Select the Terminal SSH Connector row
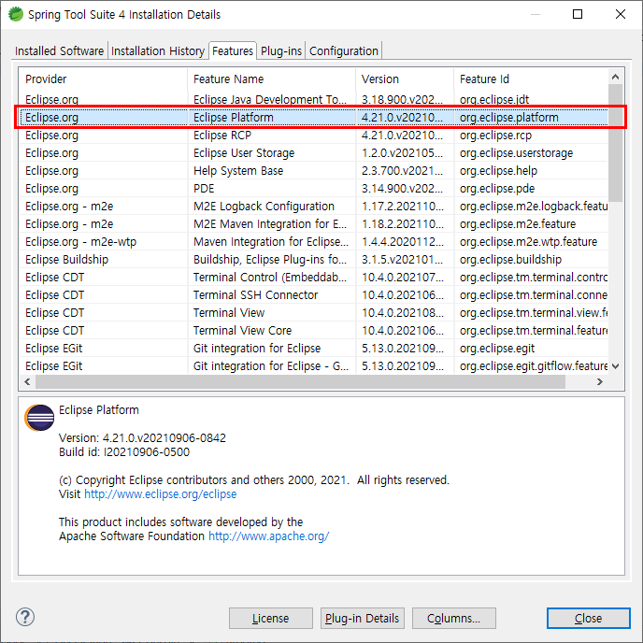 click(314, 294)
